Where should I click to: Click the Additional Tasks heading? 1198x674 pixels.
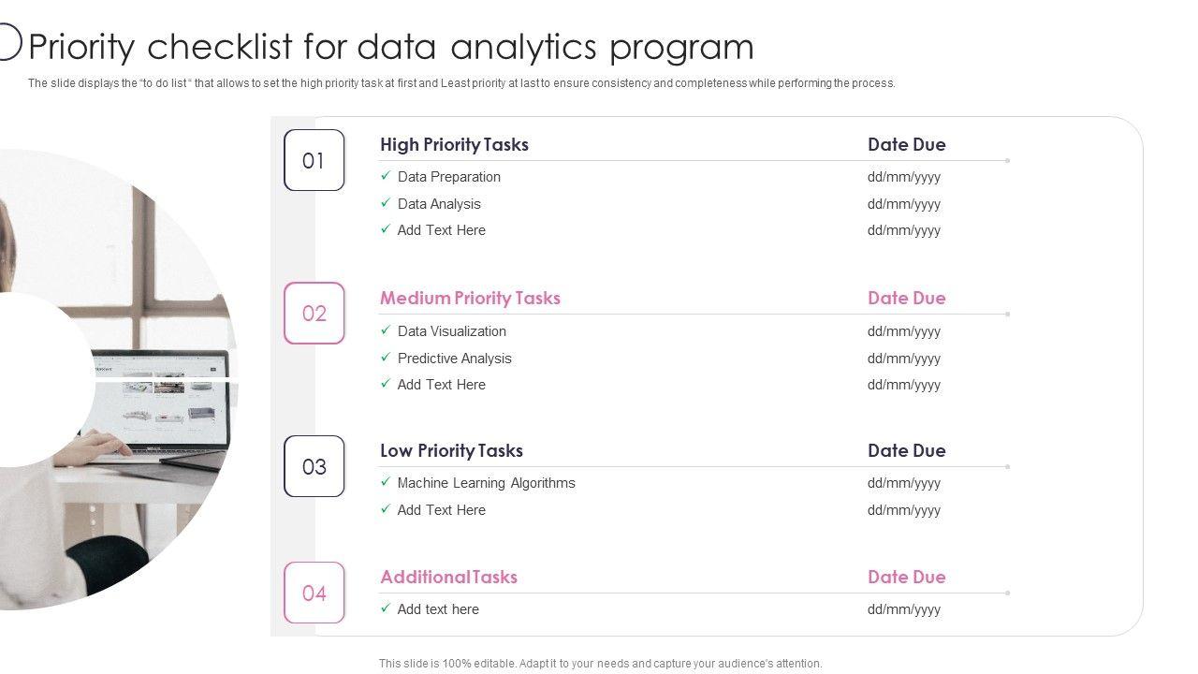[x=448, y=577]
